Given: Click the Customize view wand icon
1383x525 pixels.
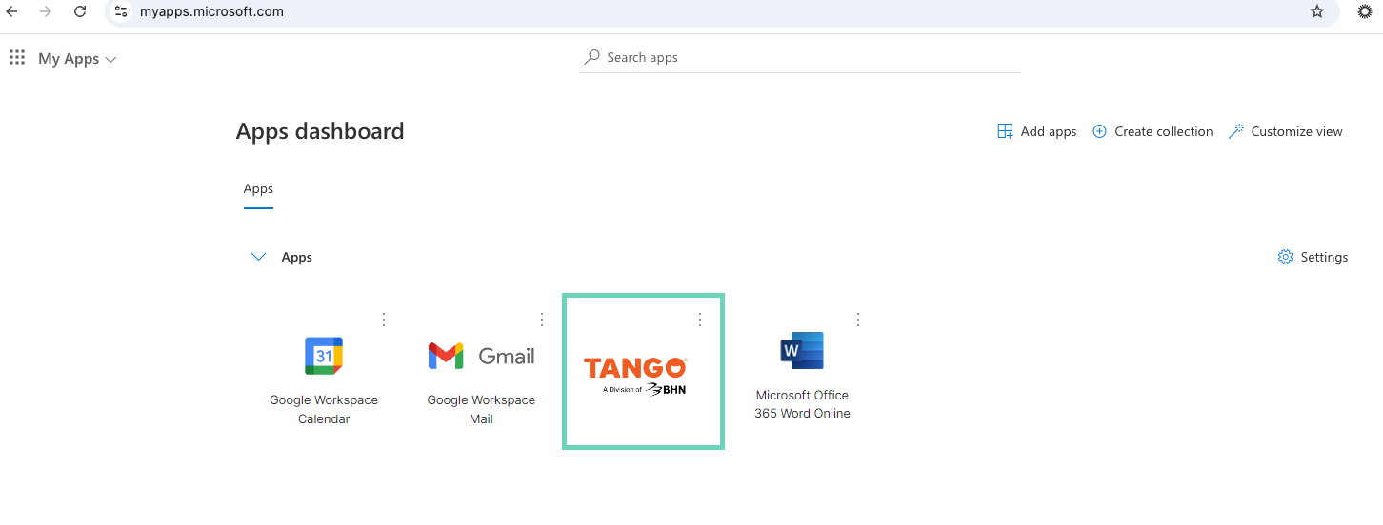Looking at the screenshot, I should (x=1235, y=131).
